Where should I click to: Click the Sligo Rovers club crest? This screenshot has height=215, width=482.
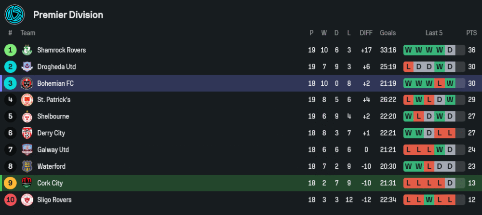[x=27, y=200]
